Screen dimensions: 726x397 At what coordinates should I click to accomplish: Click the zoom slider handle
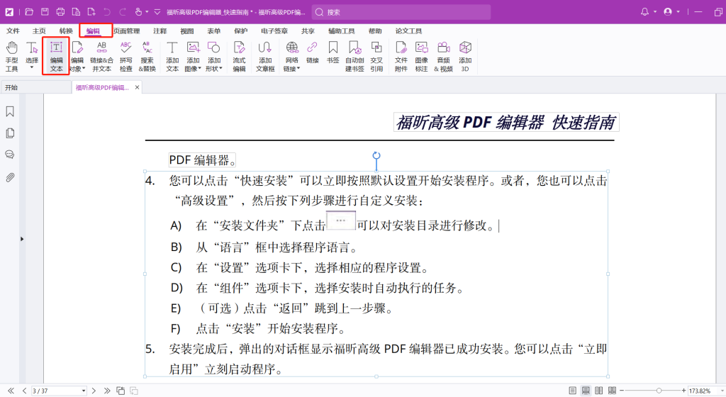pos(659,391)
